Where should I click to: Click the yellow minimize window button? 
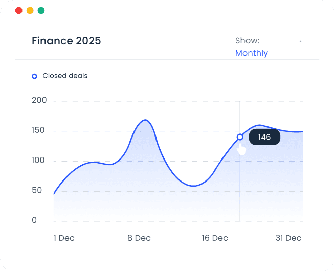point(30,10)
